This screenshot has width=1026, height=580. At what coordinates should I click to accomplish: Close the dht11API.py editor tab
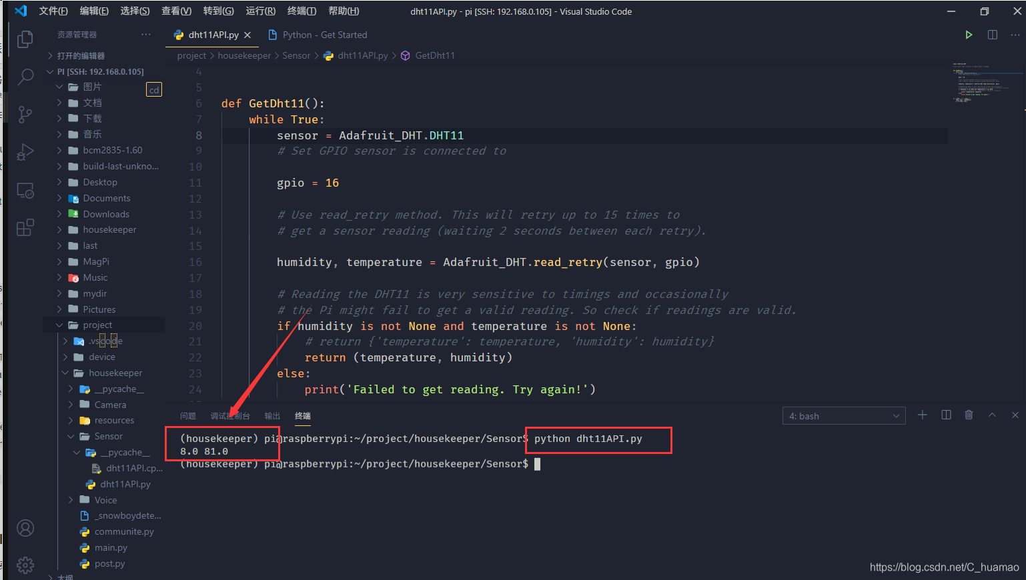247,35
